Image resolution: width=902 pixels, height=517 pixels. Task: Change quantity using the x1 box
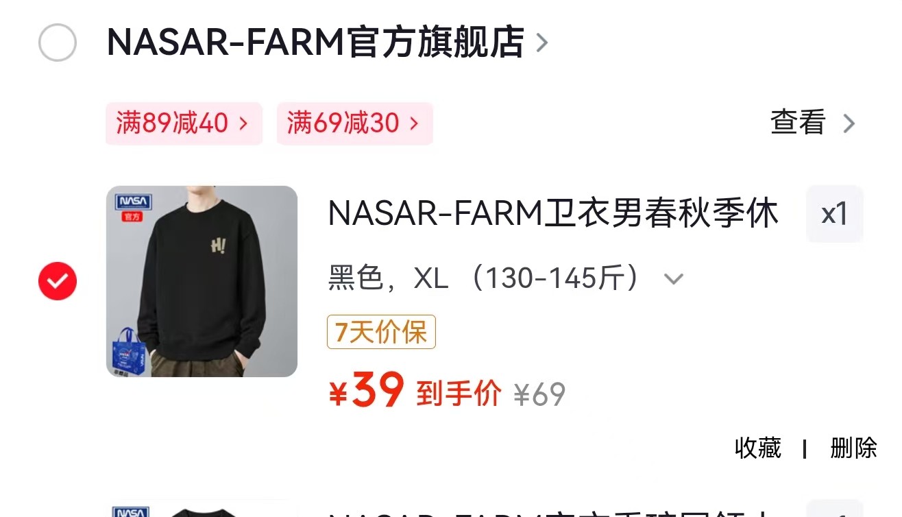(x=835, y=214)
